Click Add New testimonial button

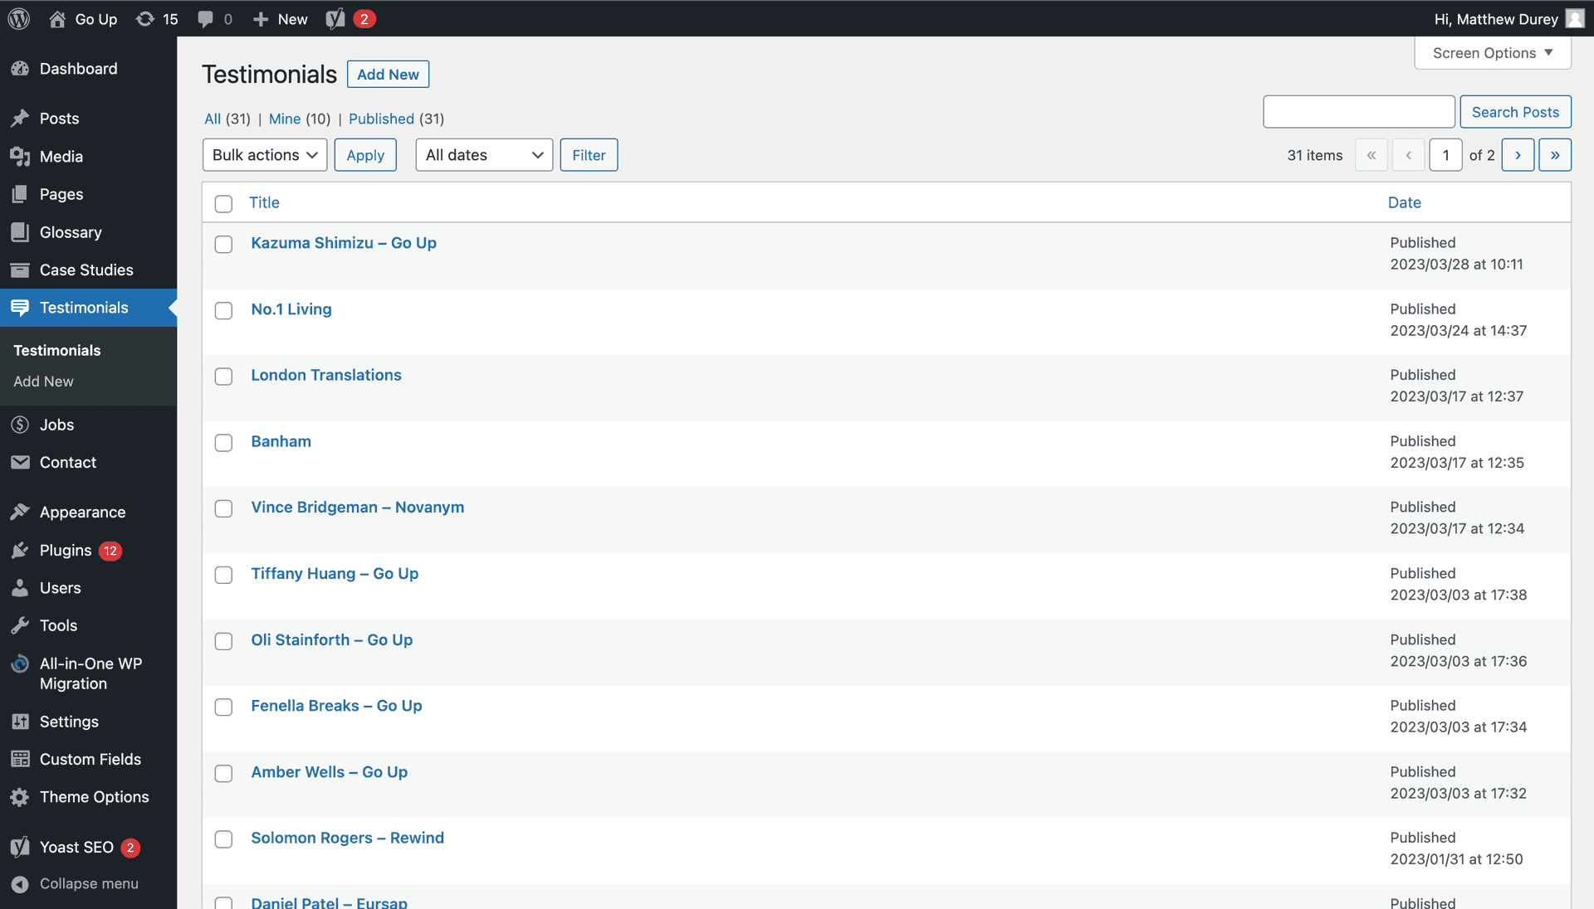(x=388, y=73)
